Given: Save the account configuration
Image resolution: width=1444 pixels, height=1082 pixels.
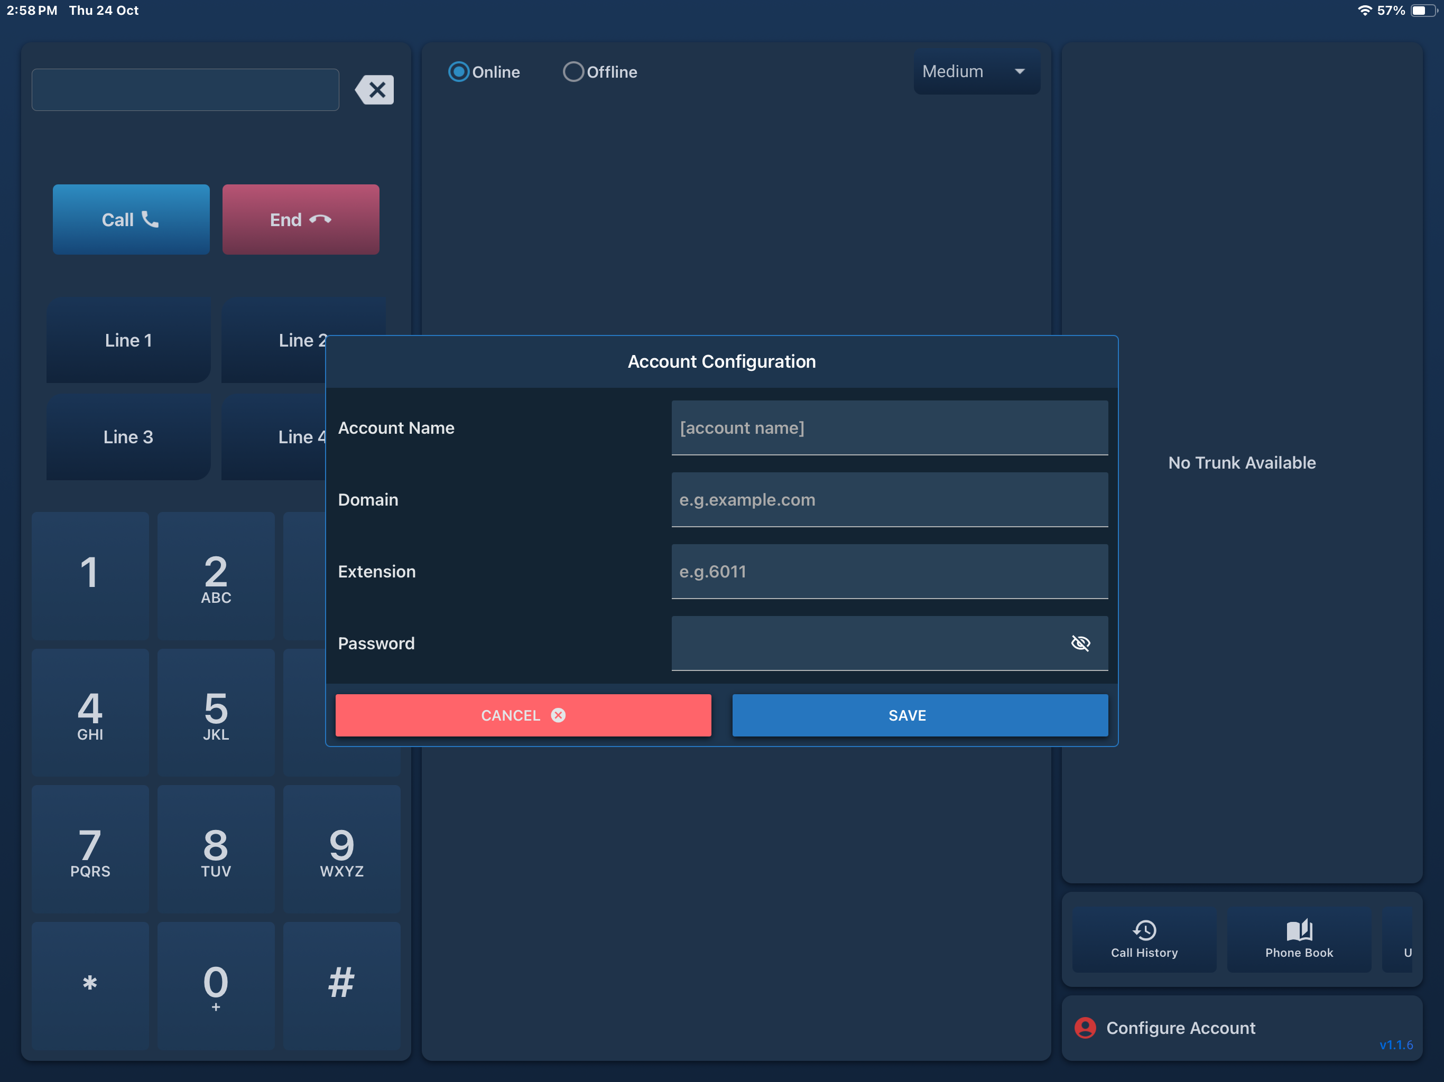Looking at the screenshot, I should [920, 715].
